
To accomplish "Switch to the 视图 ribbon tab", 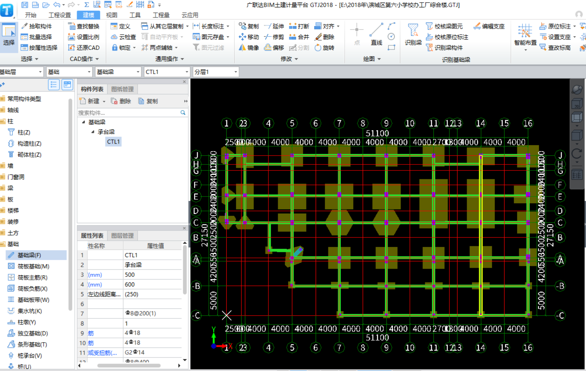I will coord(112,15).
